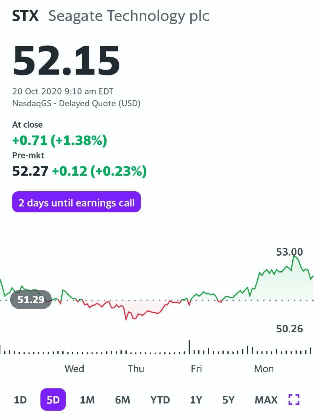Show the 5Y chart range
This screenshot has height=420, width=314.
click(x=228, y=400)
